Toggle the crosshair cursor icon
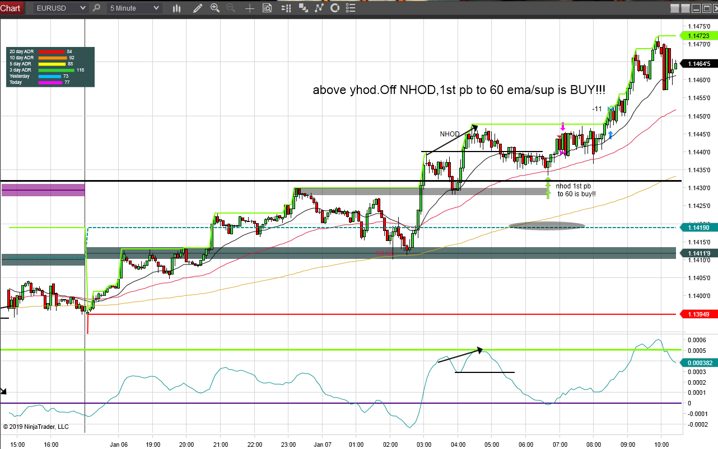This screenshot has width=718, height=449. [x=250, y=8]
